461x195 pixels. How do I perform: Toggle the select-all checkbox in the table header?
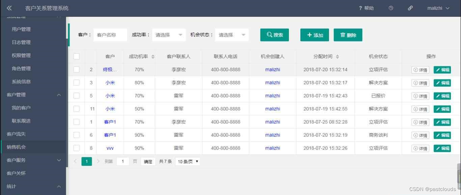tap(77, 56)
